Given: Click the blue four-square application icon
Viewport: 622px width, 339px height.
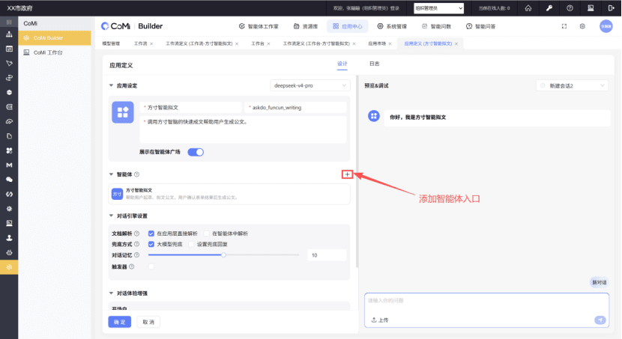Looking at the screenshot, I should 123,112.
